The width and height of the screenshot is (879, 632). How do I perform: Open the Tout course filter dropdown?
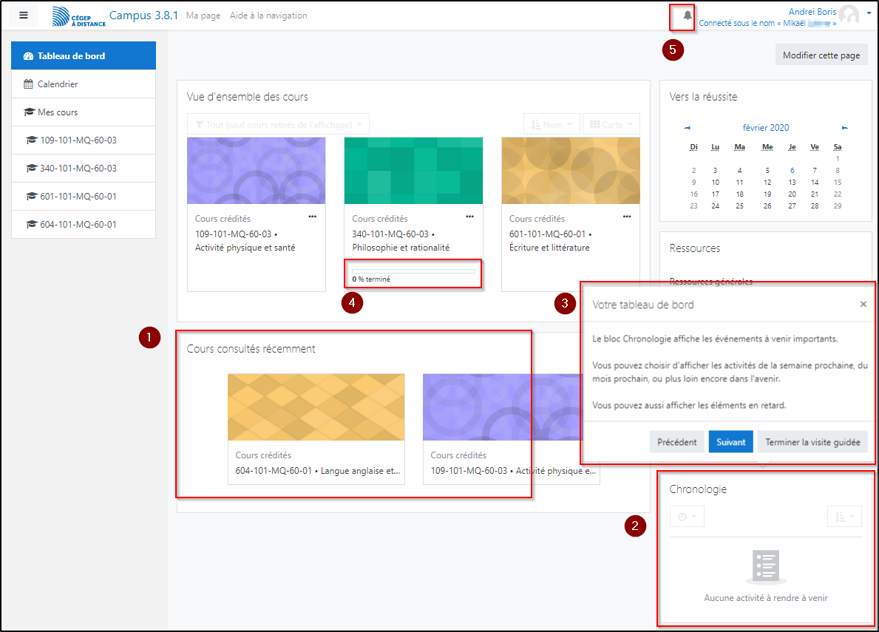click(x=278, y=124)
